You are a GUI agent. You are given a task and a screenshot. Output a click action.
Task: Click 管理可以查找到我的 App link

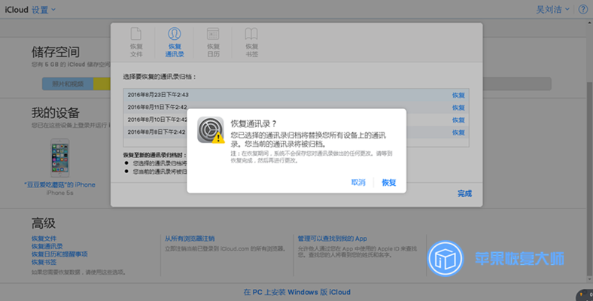[332, 239]
